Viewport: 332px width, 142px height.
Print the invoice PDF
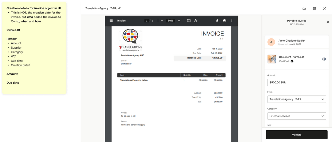click(x=224, y=21)
